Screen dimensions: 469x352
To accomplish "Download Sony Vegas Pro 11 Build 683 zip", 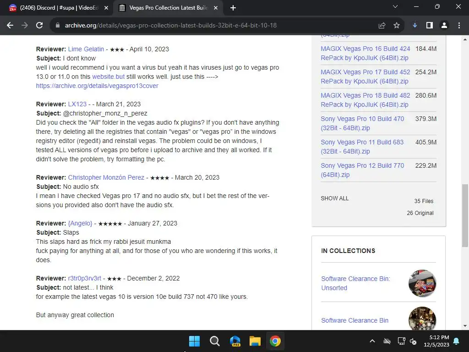I will (362, 147).
